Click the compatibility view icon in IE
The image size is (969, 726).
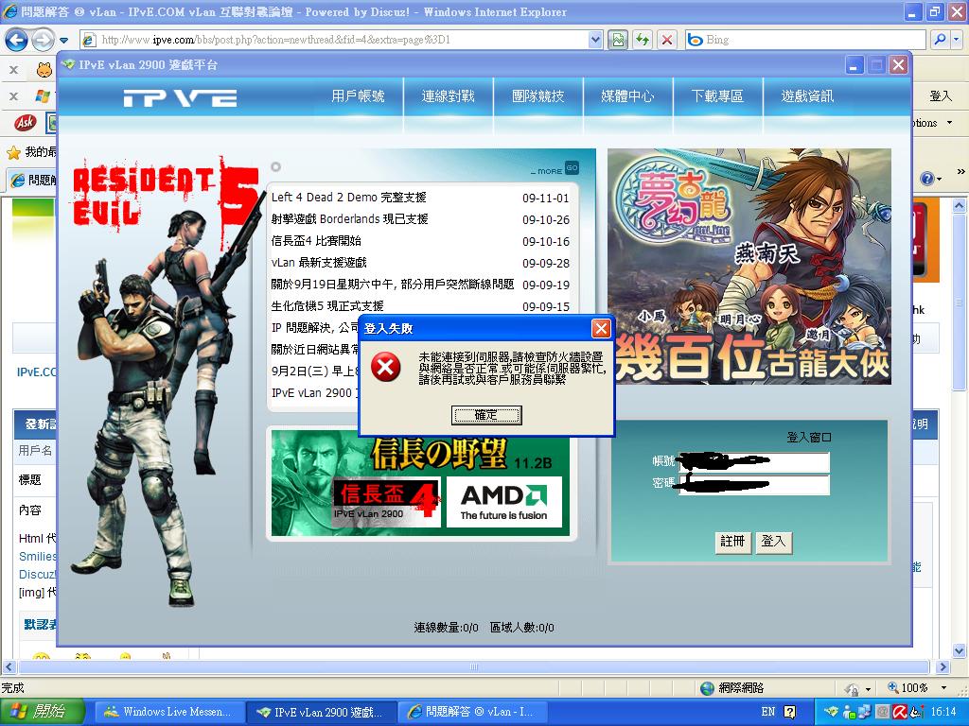617,40
